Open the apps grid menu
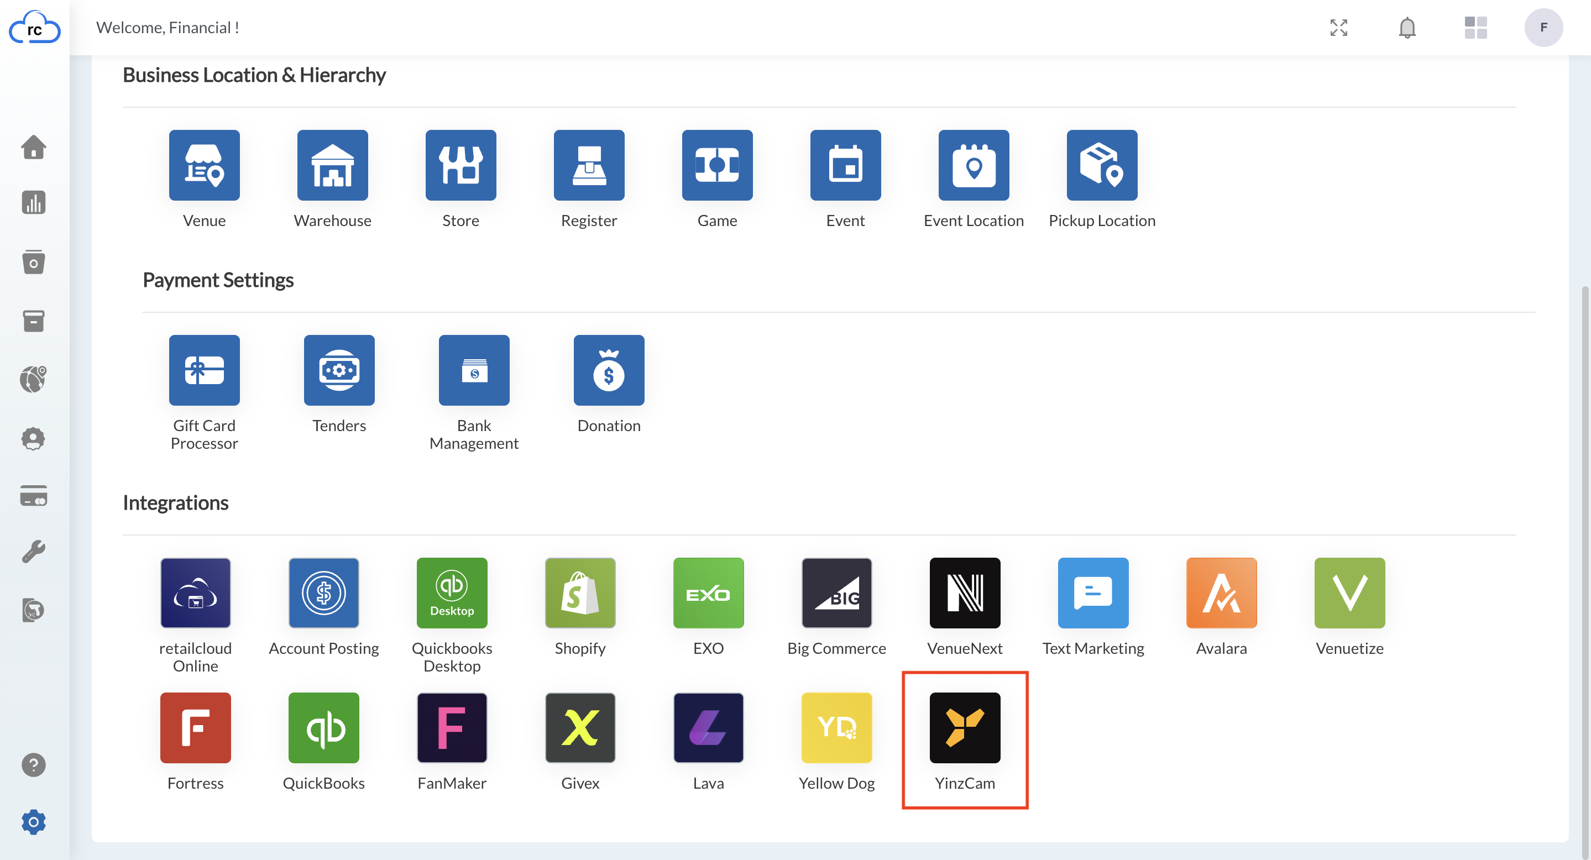Viewport: 1591px width, 860px height. (x=1476, y=28)
